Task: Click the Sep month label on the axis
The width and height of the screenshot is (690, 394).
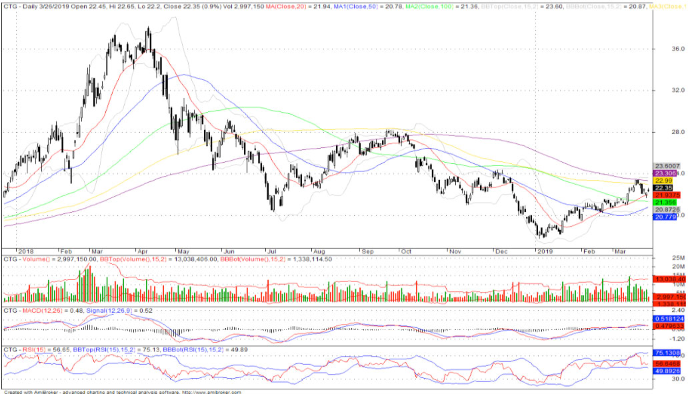Action: (x=369, y=250)
